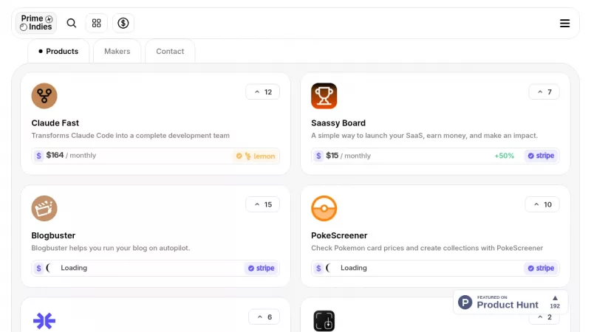
Task: Select the Products tab
Action: point(58,52)
